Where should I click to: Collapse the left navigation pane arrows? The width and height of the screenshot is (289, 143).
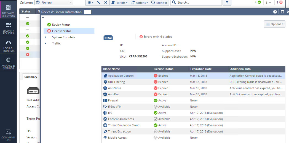tap(43, 17)
